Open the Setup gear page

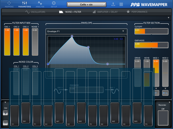(x=54, y=4)
